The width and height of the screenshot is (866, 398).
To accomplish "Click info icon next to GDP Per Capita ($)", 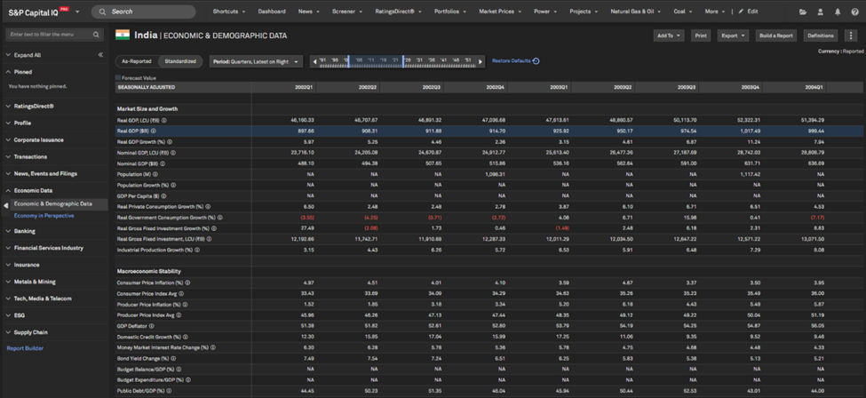I will pos(164,195).
